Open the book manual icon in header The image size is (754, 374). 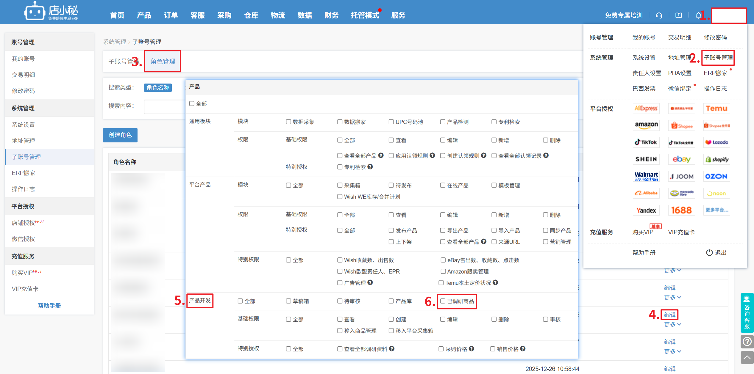click(679, 15)
